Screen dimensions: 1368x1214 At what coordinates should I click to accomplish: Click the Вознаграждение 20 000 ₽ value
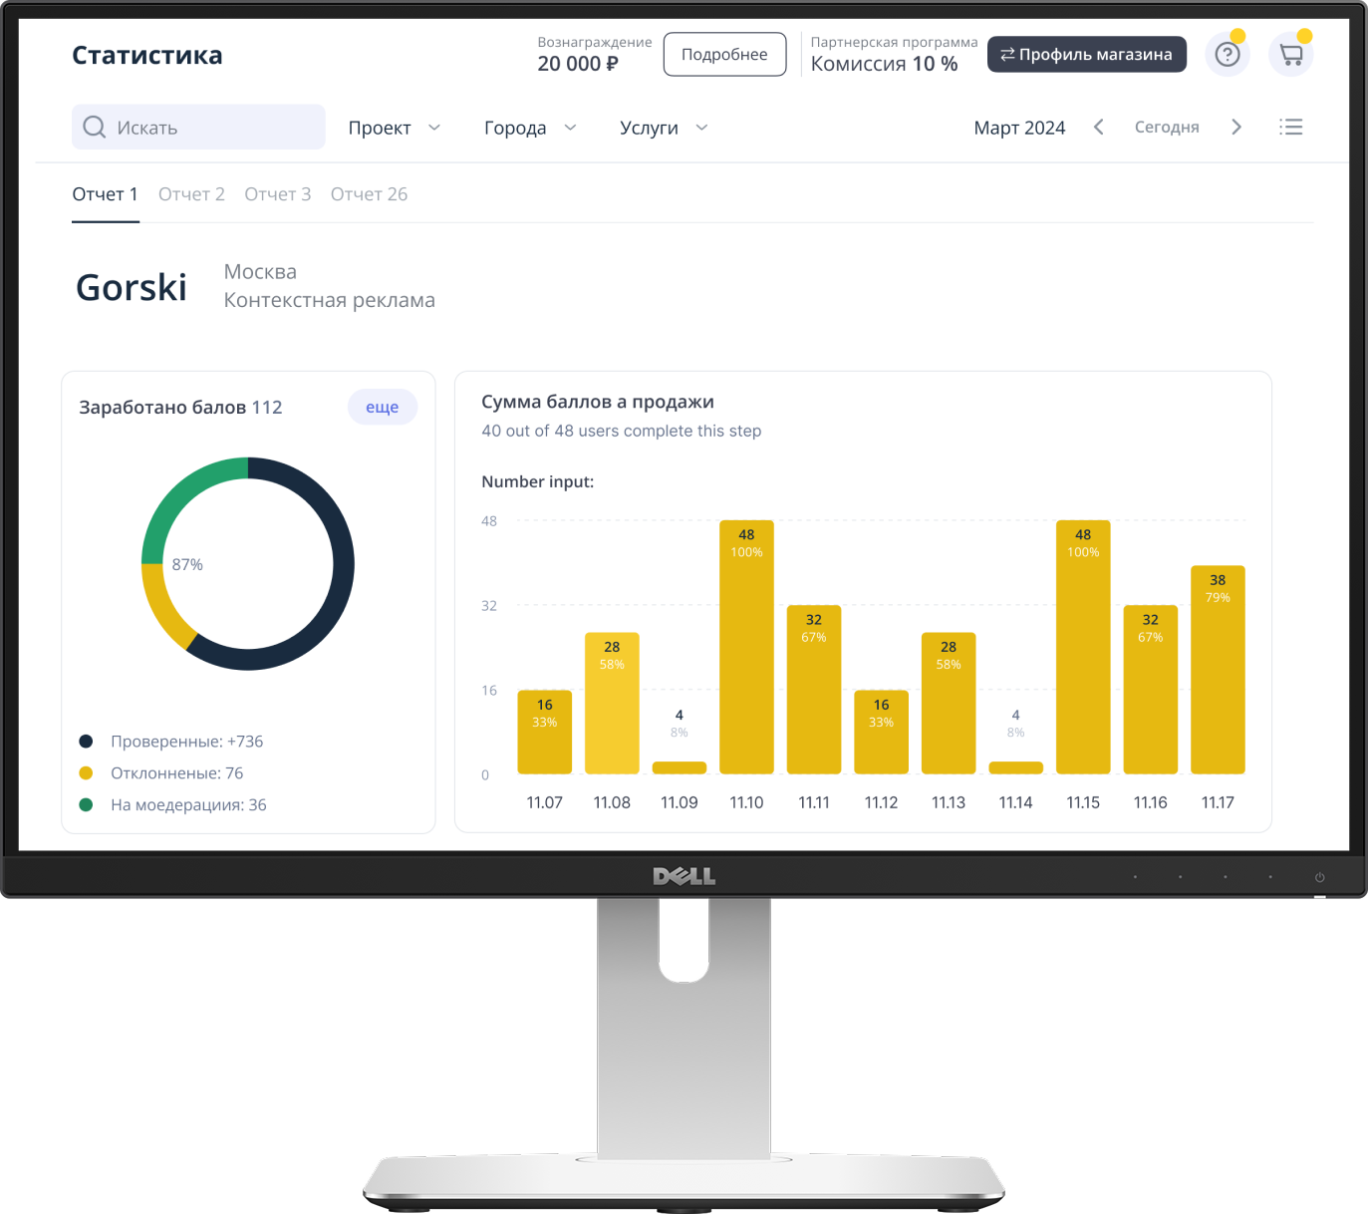click(578, 64)
